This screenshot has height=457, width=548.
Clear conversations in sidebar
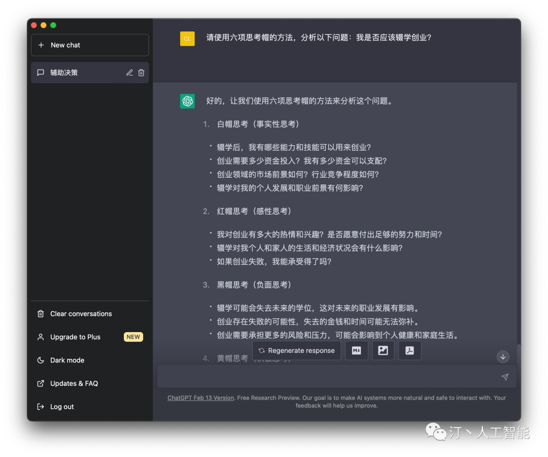(90, 314)
